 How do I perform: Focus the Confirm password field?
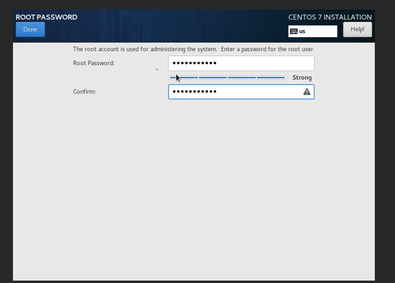[x=241, y=92]
